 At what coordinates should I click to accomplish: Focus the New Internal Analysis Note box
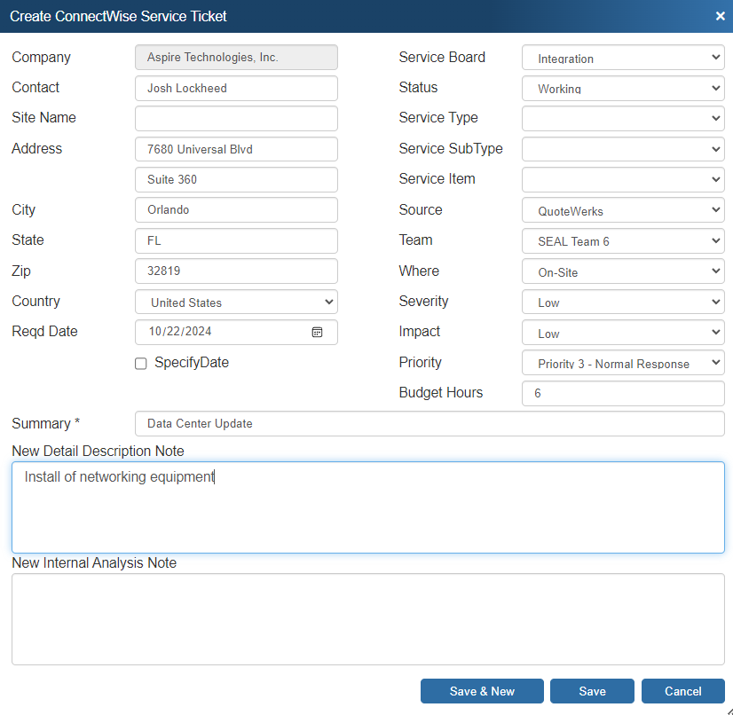coord(368,618)
